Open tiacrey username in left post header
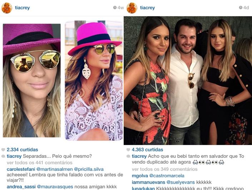This screenshot has height=190, width=252. click(x=22, y=8)
